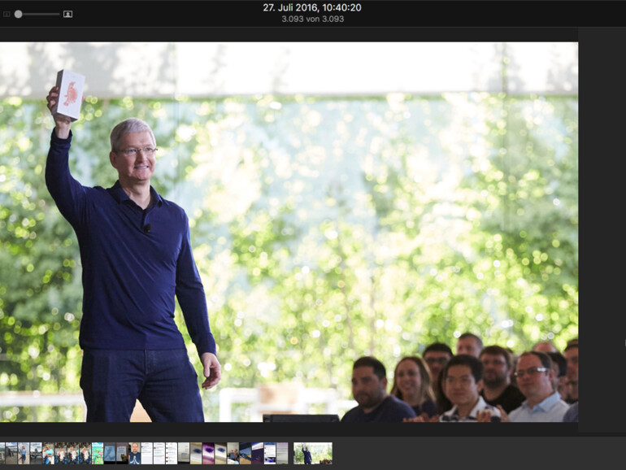The height and width of the screenshot is (470, 626).
Task: Select the highlighted current thumbnail in the filmstrip
Action: point(313,453)
